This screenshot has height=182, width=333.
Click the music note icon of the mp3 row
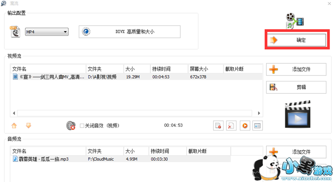[x=15, y=159]
